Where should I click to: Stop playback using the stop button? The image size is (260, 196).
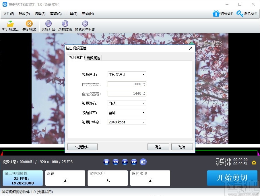pyautogui.click(x=106, y=162)
